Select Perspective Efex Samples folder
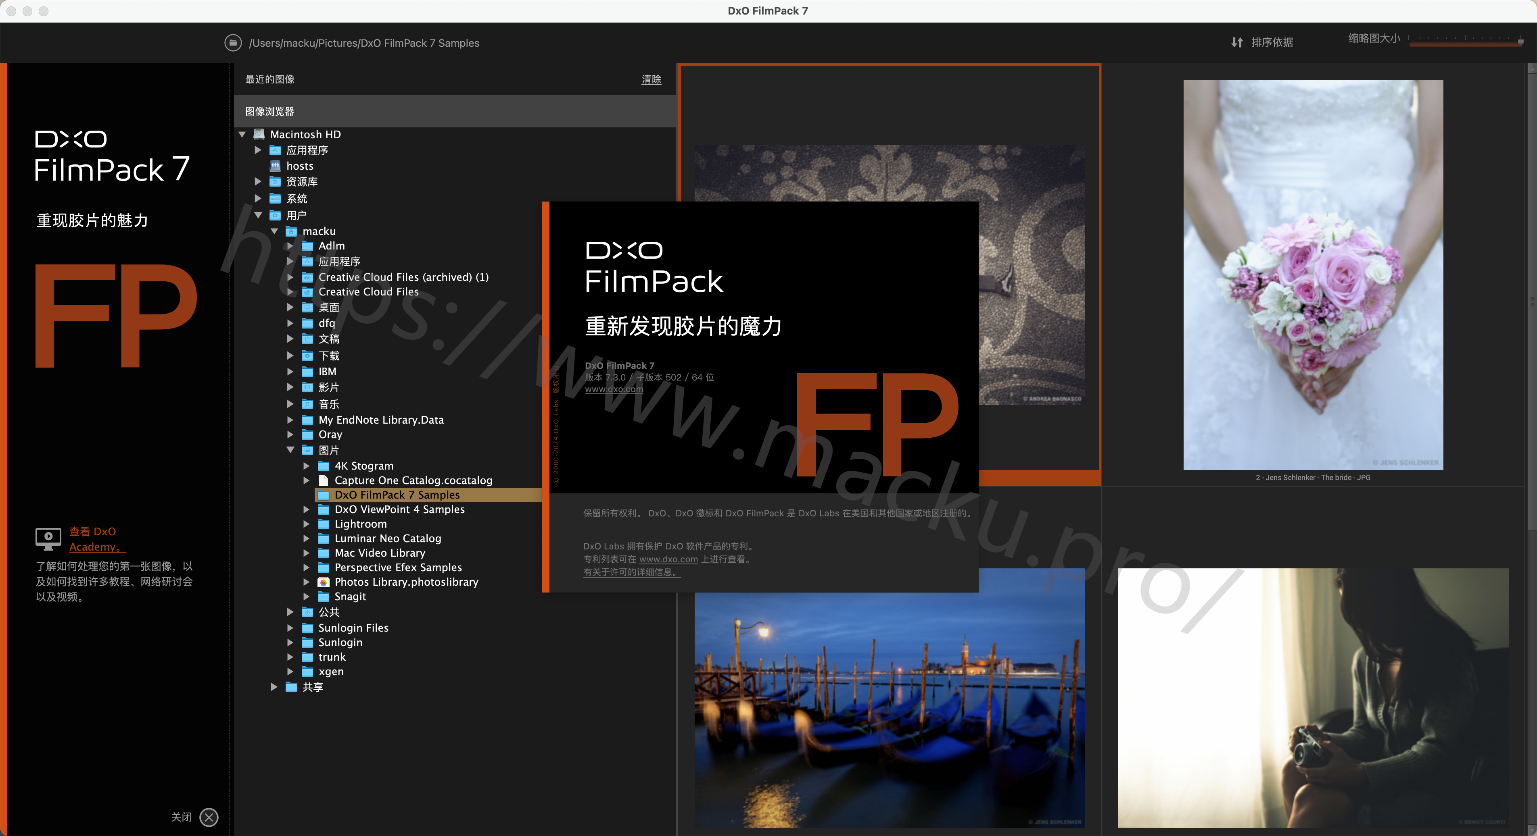Image resolution: width=1537 pixels, height=836 pixels. click(398, 568)
